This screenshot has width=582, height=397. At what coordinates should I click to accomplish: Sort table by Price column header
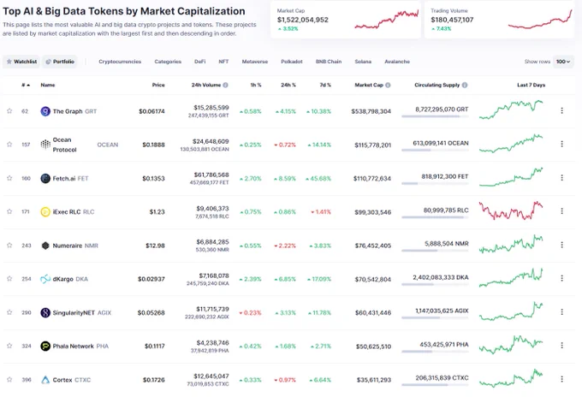158,85
